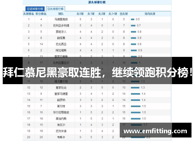
Task: Click the average bar in the 西班牙人 row
Action: tap(133, 32)
